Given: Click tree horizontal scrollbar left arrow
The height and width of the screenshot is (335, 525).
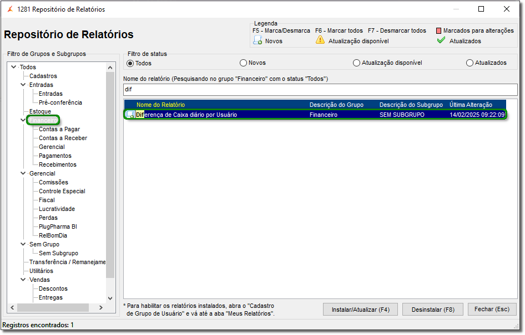Looking at the screenshot, I should [12, 307].
